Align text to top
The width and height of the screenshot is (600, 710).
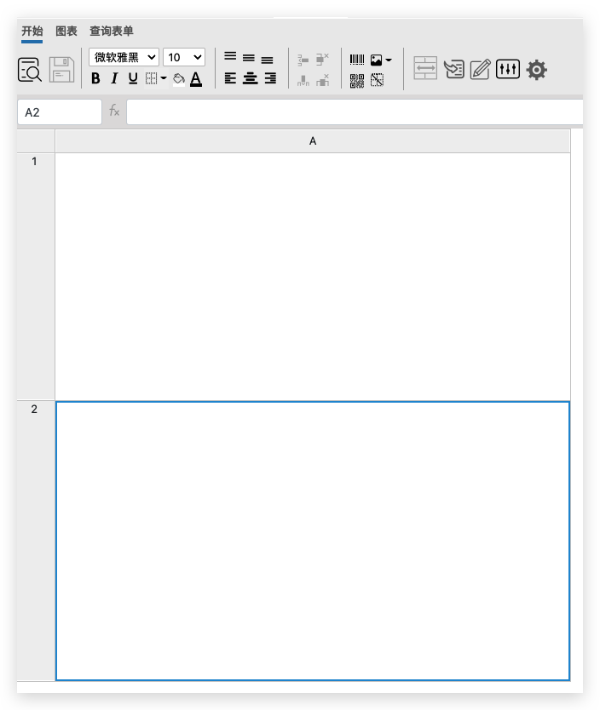[x=230, y=56]
